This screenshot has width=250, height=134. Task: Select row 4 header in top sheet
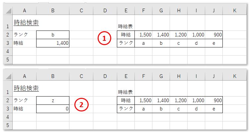click(x=8, y=51)
